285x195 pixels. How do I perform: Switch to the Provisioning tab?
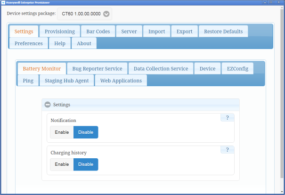click(60, 32)
